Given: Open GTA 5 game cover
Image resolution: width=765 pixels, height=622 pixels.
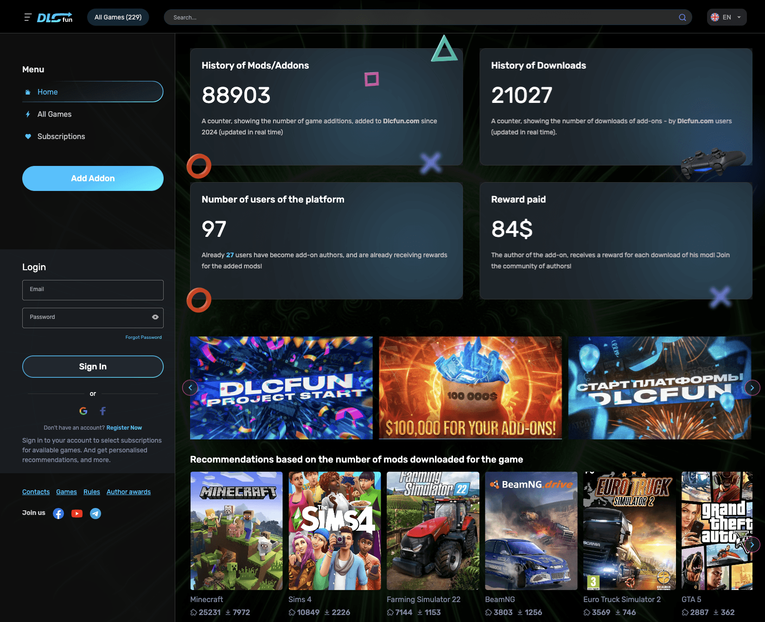Looking at the screenshot, I should coord(717,531).
